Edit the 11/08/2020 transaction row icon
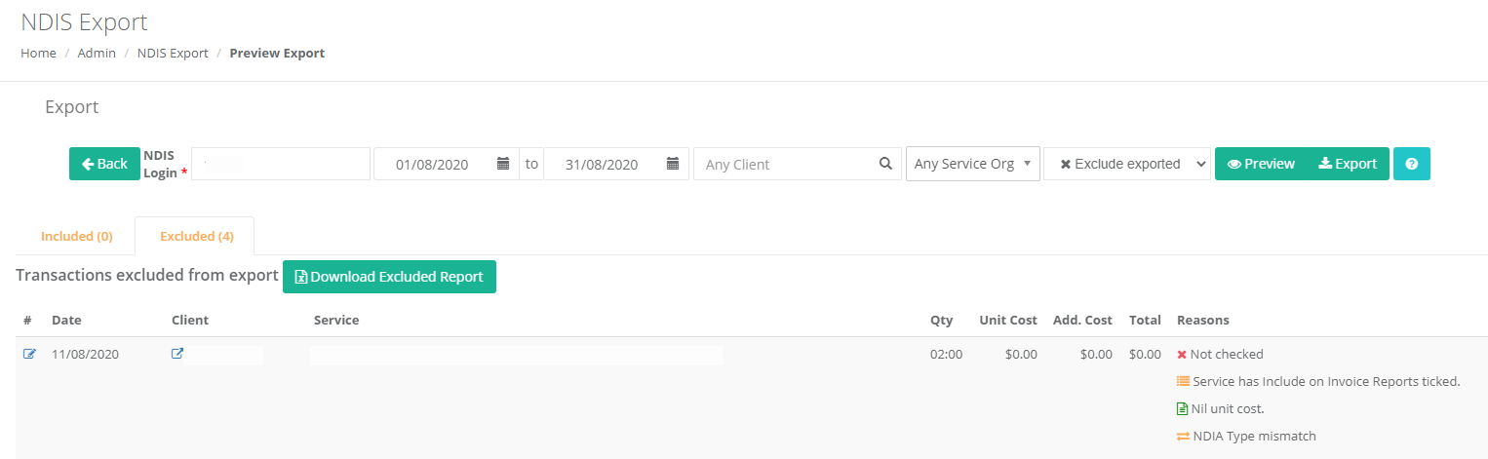1488x459 pixels. tap(29, 354)
